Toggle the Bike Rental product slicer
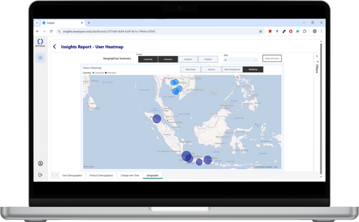 click(x=191, y=69)
